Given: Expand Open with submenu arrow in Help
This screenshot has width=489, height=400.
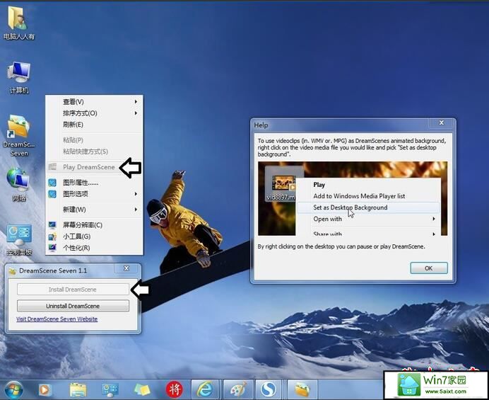Looking at the screenshot, I should (433, 219).
